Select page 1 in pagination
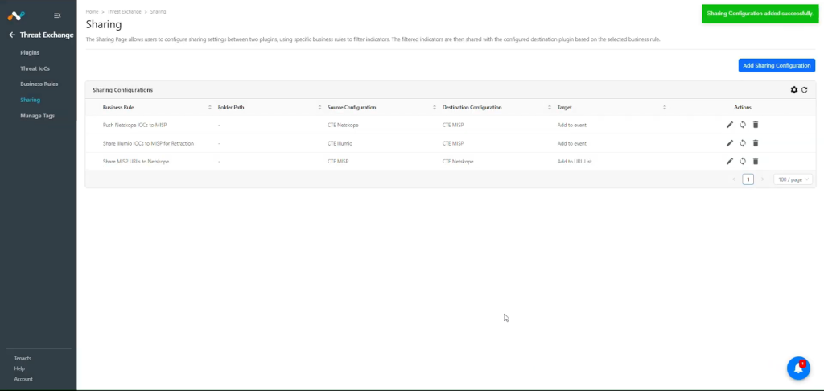The width and height of the screenshot is (824, 391). (x=748, y=179)
